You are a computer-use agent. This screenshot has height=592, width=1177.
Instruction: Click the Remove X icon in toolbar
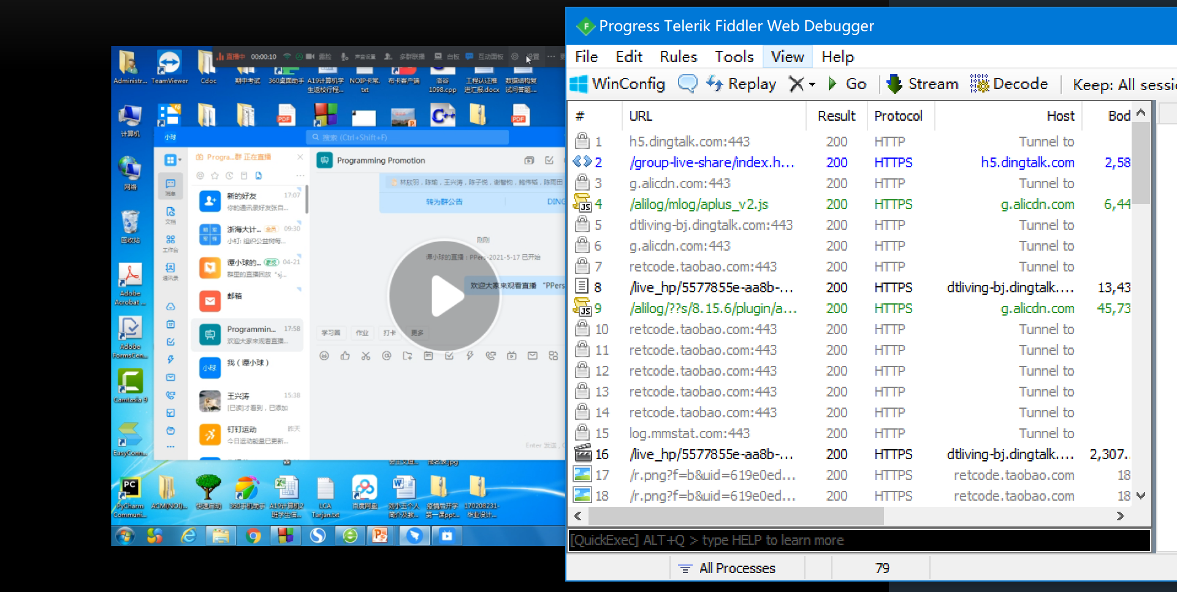(796, 84)
